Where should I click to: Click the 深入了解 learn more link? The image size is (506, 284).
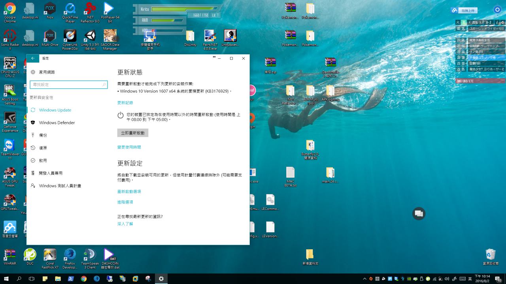[125, 224]
